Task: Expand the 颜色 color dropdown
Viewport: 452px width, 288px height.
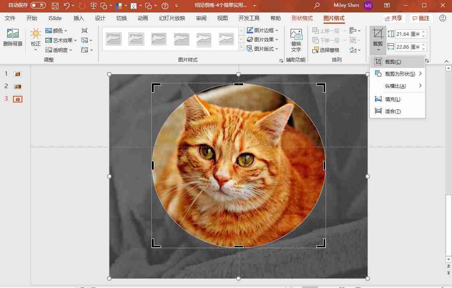Action: tap(66, 31)
